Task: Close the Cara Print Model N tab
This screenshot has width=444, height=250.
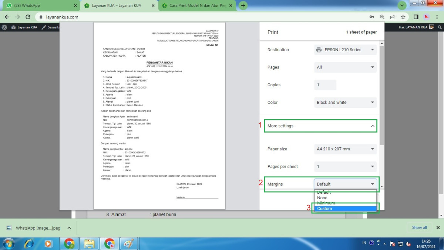Action: [x=232, y=6]
